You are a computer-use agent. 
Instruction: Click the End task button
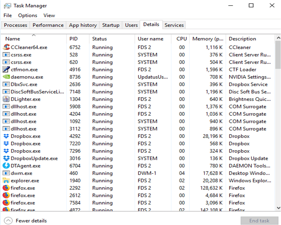(x=259, y=221)
